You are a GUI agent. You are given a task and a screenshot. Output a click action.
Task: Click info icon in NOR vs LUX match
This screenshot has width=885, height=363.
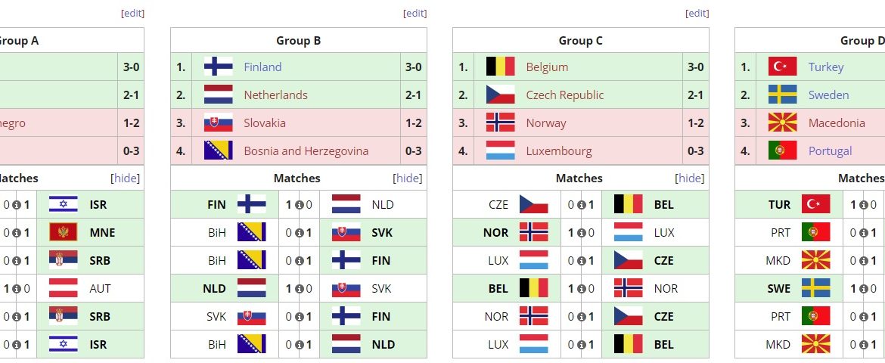point(581,232)
